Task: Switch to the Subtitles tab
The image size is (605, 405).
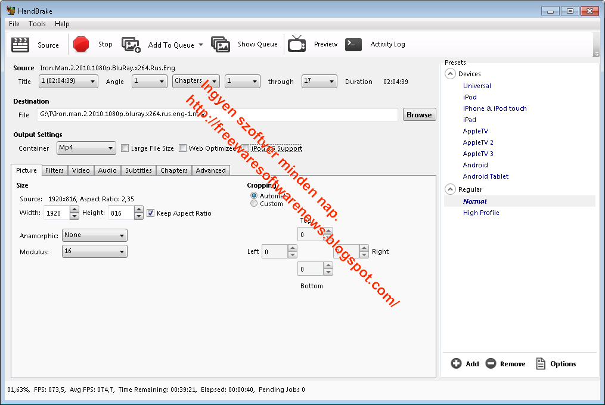Action: click(138, 170)
